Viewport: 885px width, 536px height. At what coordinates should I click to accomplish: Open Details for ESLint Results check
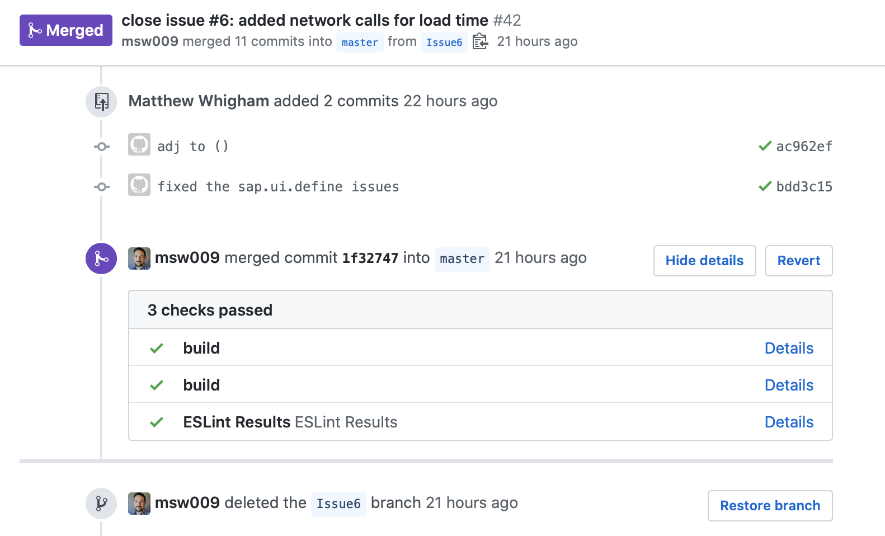789,422
